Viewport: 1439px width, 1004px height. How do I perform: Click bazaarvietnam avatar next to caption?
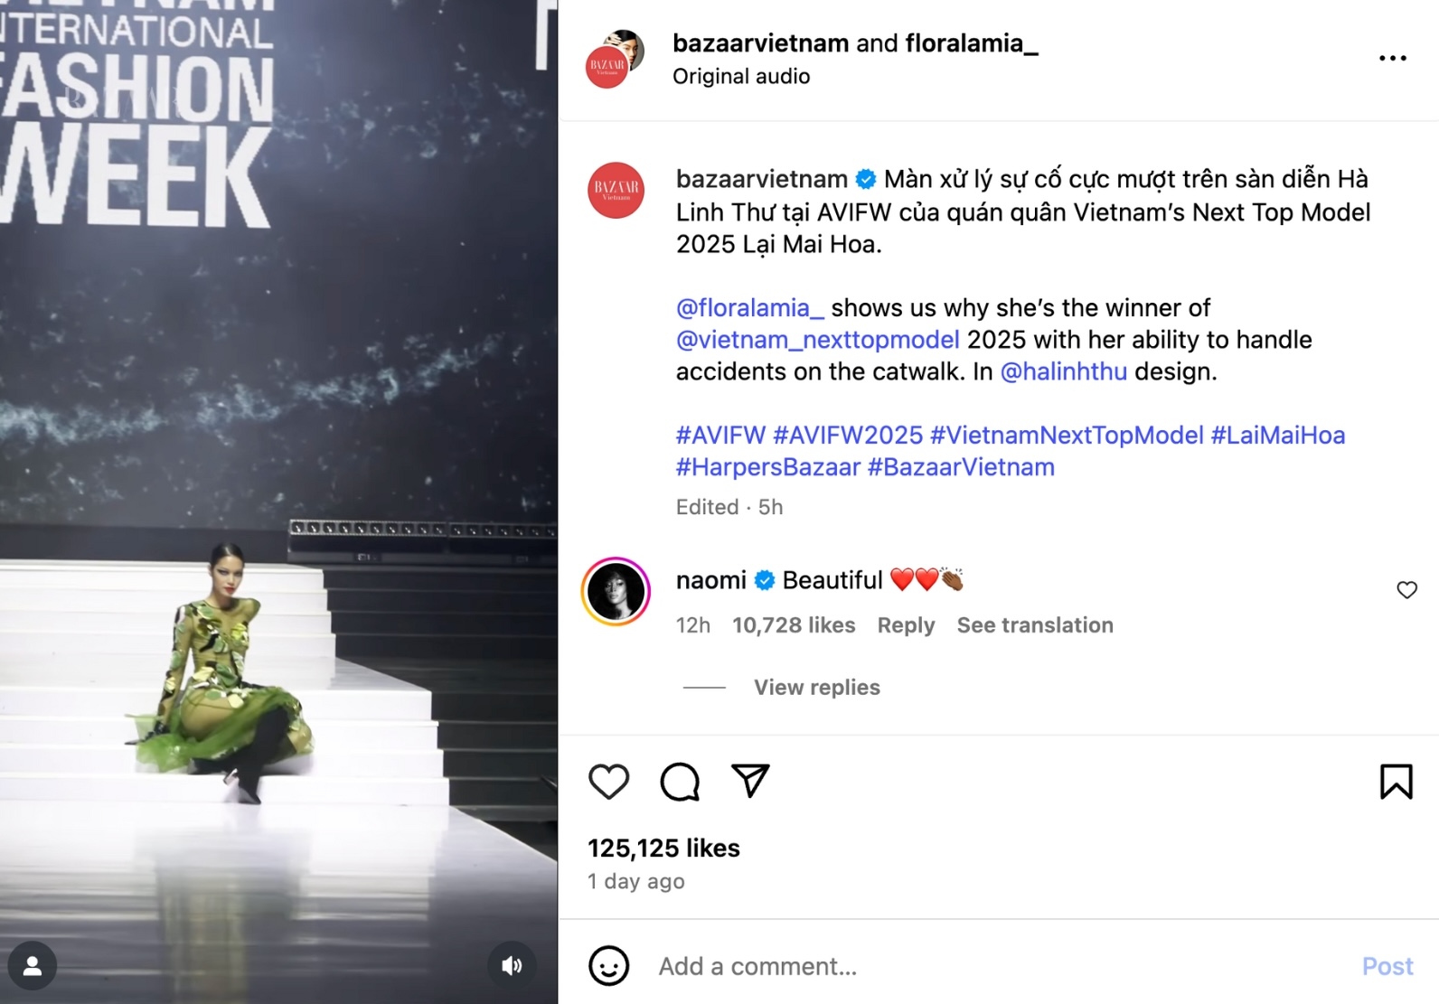point(616,190)
